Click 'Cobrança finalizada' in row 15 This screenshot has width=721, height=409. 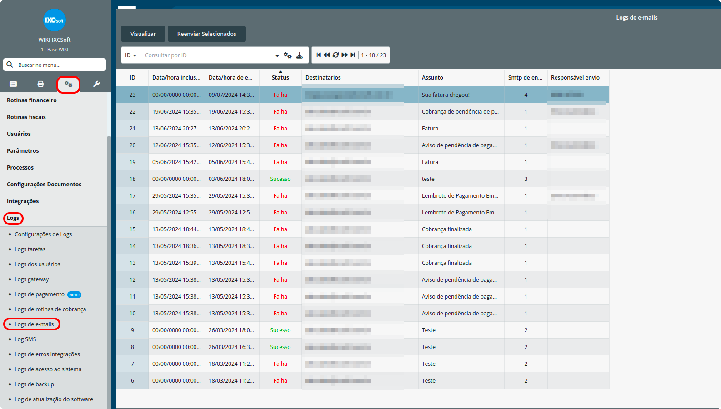pos(447,229)
